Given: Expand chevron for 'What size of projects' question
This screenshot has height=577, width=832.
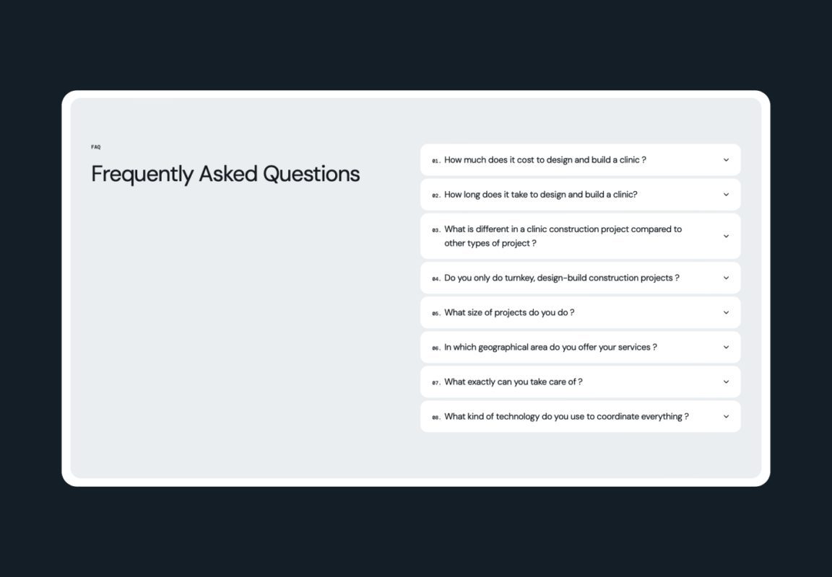Looking at the screenshot, I should tap(726, 312).
